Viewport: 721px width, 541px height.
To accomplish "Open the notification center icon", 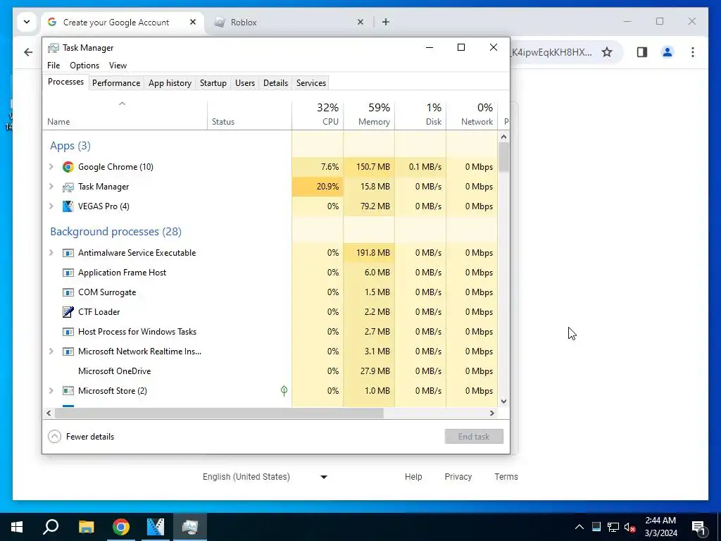I will pos(698,528).
